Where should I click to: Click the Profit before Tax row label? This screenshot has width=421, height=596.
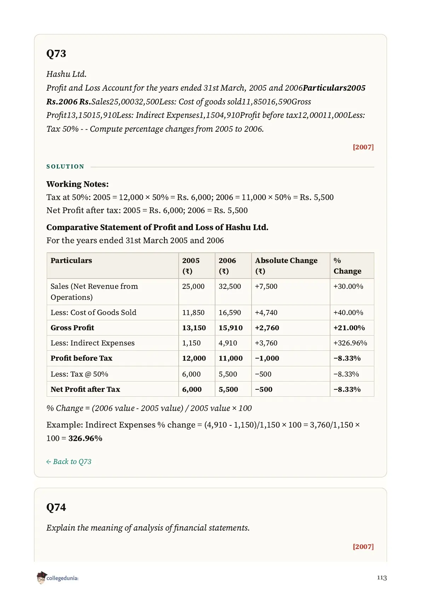(x=81, y=358)
